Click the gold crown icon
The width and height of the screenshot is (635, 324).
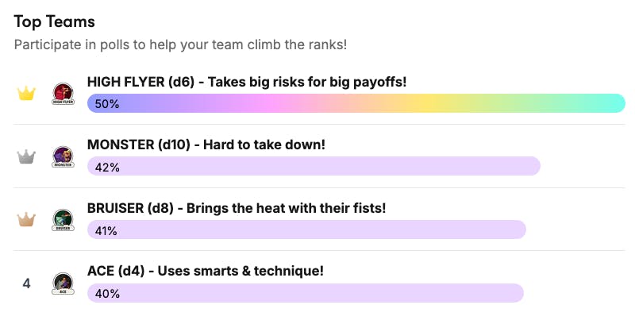(x=27, y=94)
